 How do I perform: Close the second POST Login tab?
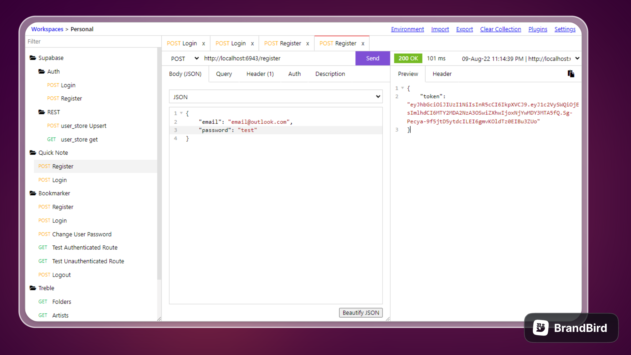click(252, 44)
